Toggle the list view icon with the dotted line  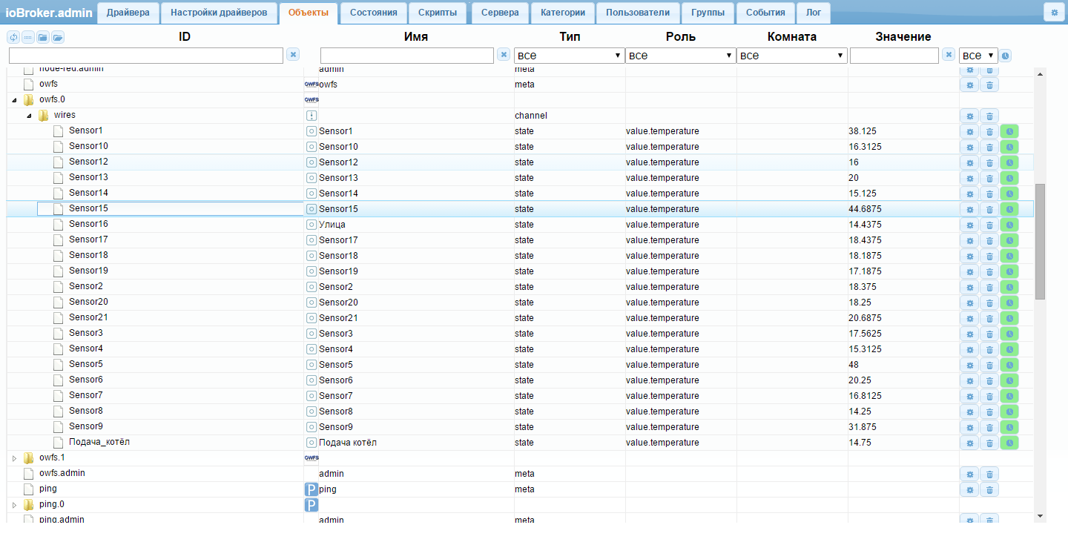(28, 37)
